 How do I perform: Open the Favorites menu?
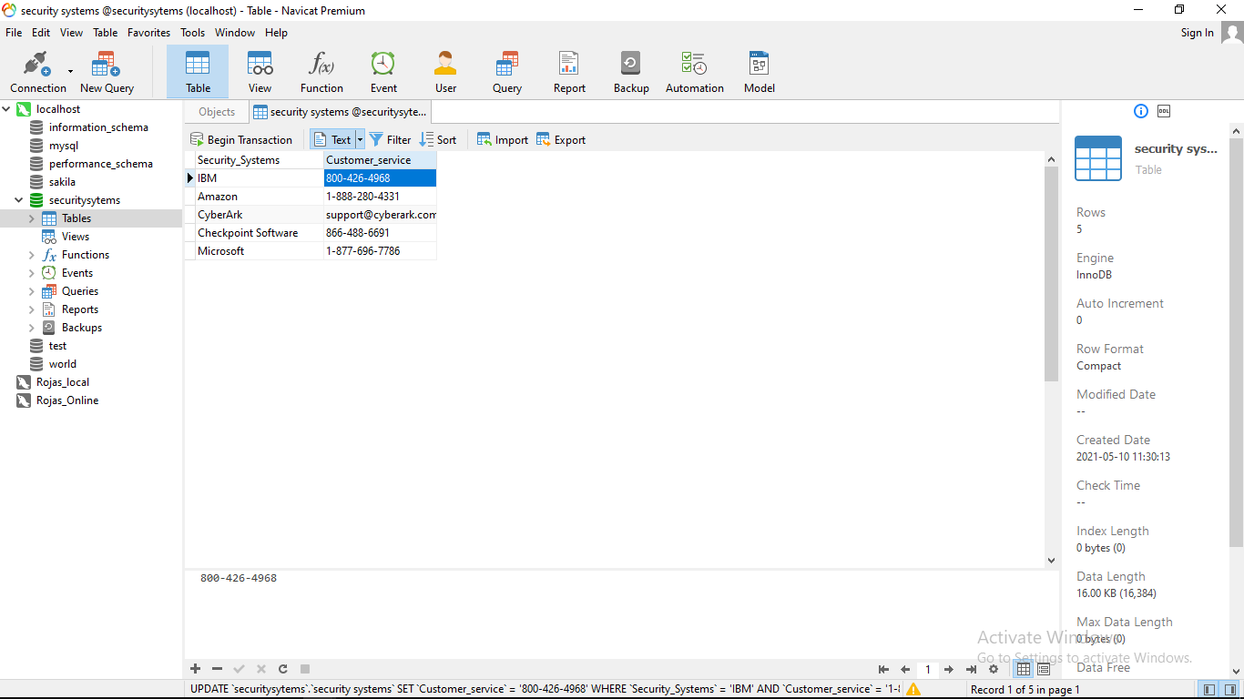(x=148, y=33)
